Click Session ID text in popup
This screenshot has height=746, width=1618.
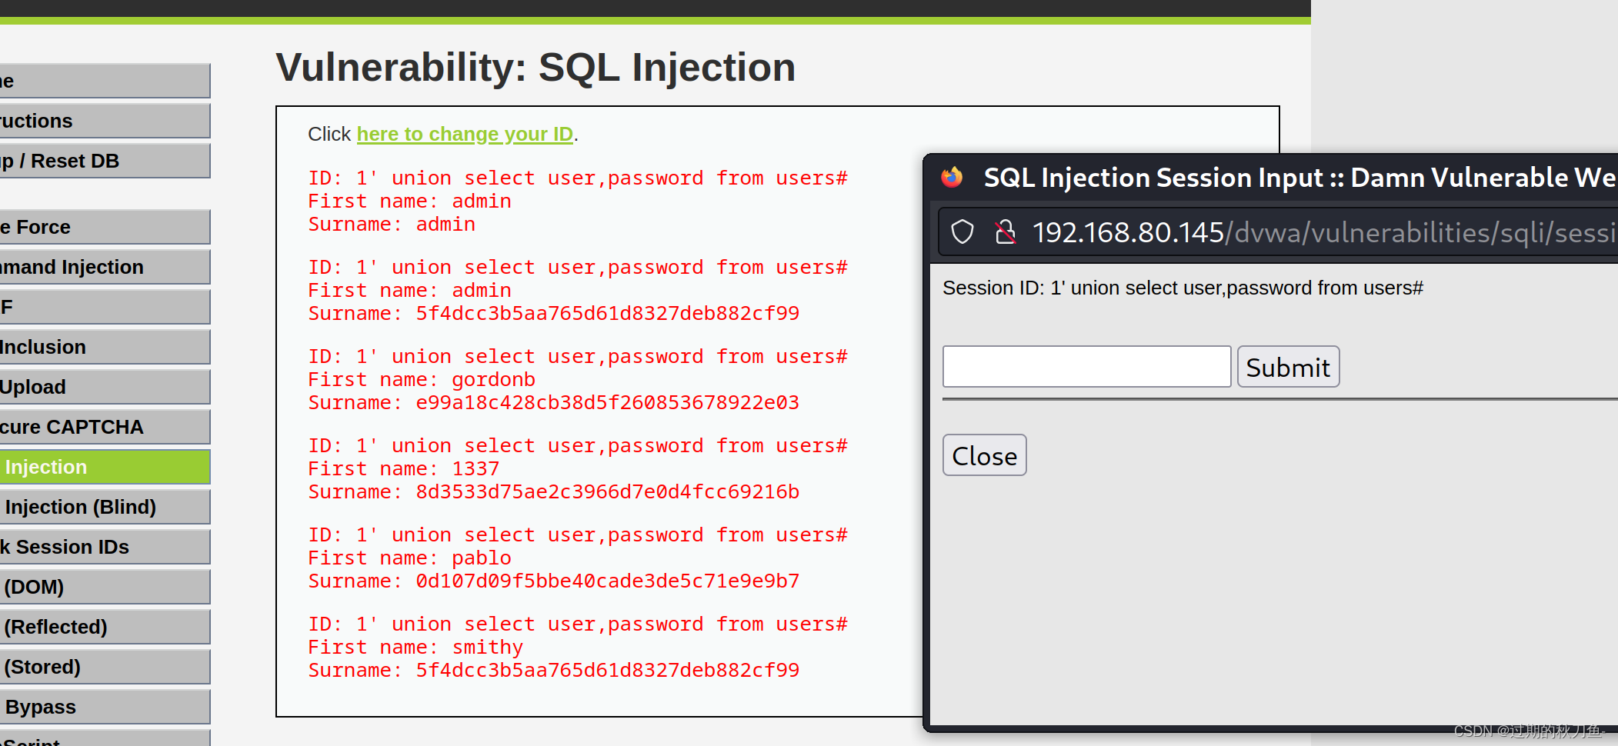pyautogui.click(x=1183, y=288)
